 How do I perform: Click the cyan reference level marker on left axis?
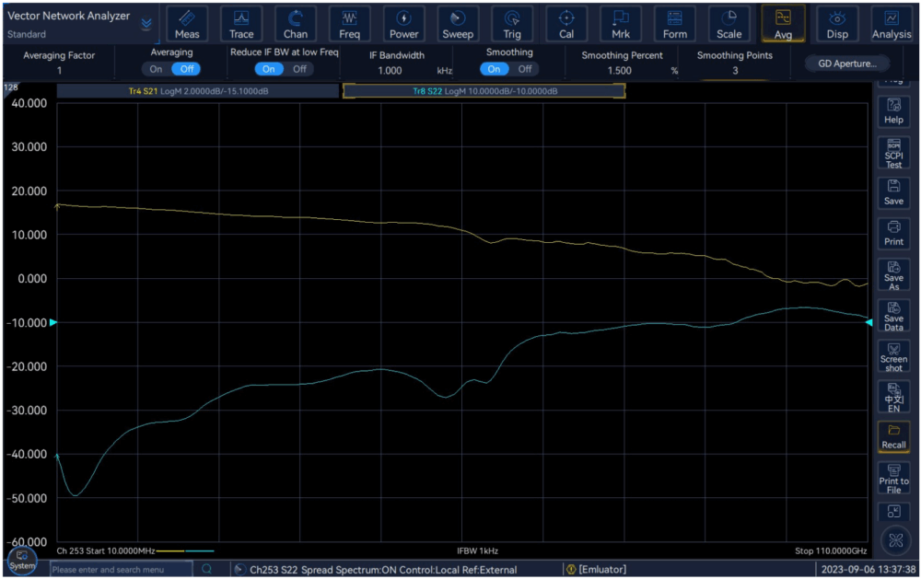[52, 322]
